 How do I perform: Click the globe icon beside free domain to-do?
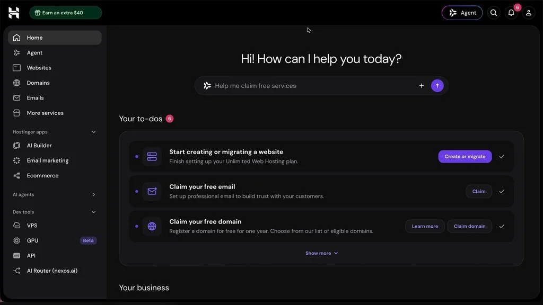coord(152,226)
